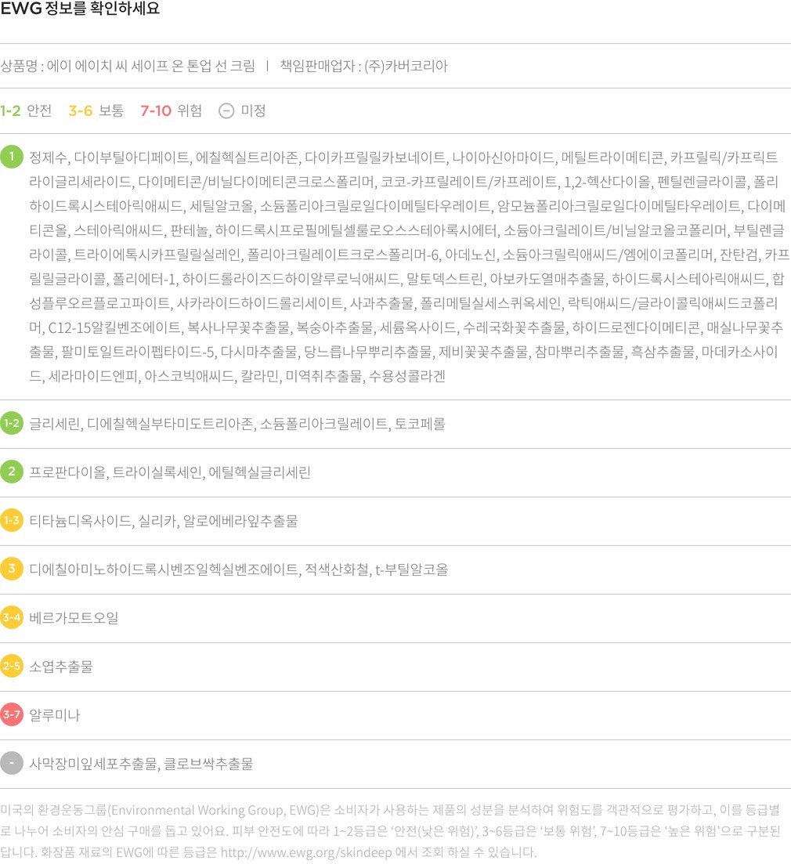This screenshot has height=864, width=791.
Task: Select the yellow grade 3 badge
Action: coord(12,569)
